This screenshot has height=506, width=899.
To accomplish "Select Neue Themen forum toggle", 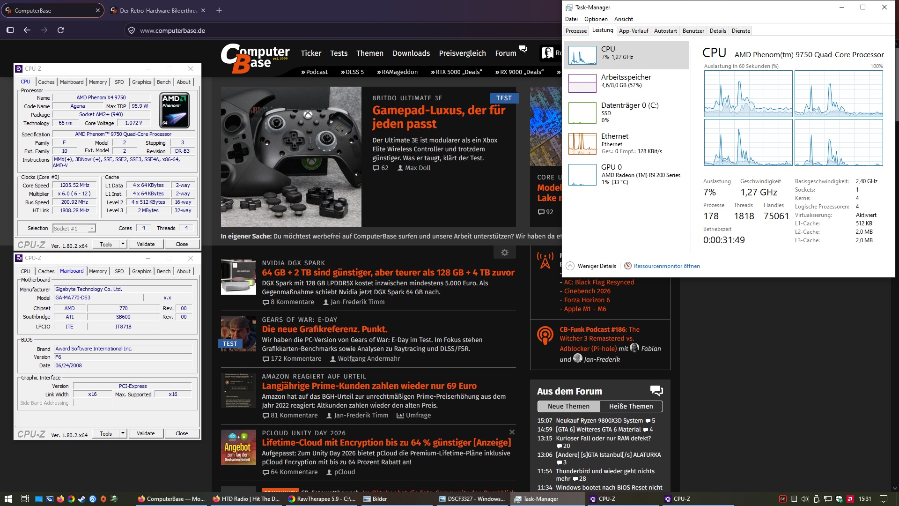I will coord(568,406).
